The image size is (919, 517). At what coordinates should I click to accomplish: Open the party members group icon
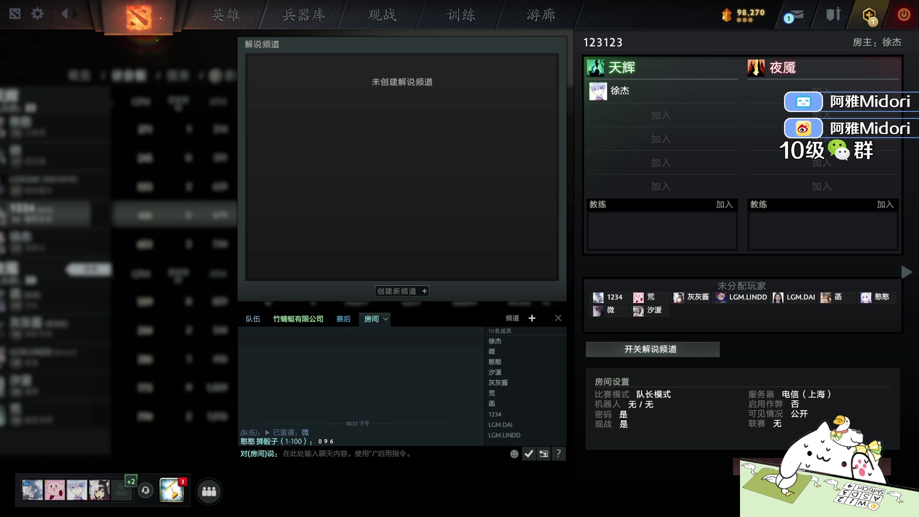[209, 491]
